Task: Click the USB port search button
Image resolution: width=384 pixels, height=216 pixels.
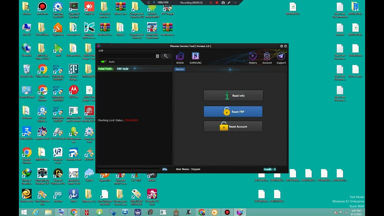Action: (x=166, y=56)
